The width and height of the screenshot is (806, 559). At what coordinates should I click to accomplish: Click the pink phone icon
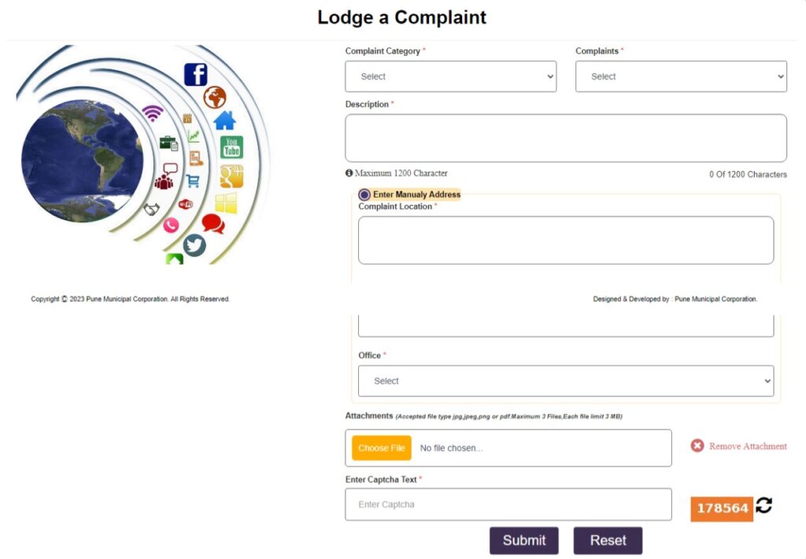coord(171,224)
